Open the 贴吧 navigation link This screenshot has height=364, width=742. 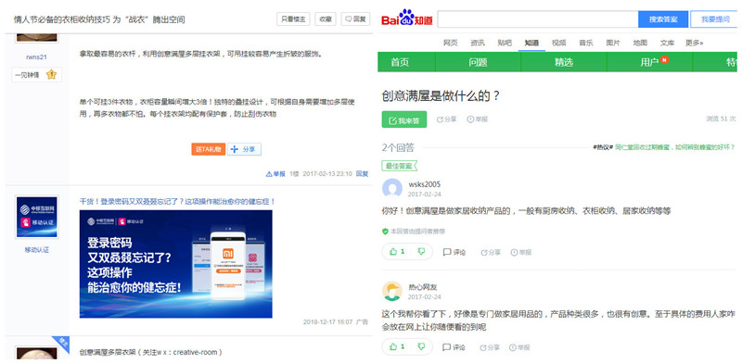(505, 43)
